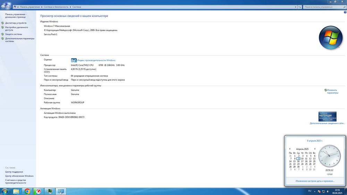
Task: Open Панель управления домашняя страница link
Action: pyautogui.click(x=16, y=16)
